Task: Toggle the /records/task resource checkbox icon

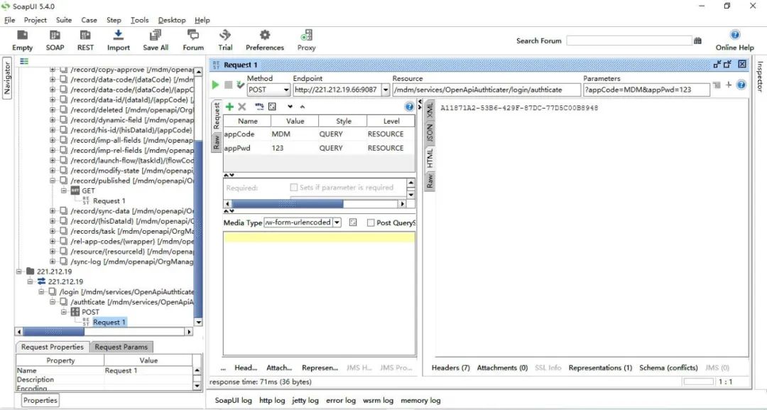Action: [x=64, y=231]
